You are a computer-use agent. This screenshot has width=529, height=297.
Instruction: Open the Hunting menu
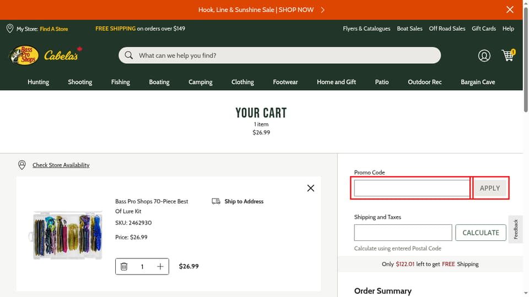pos(38,82)
